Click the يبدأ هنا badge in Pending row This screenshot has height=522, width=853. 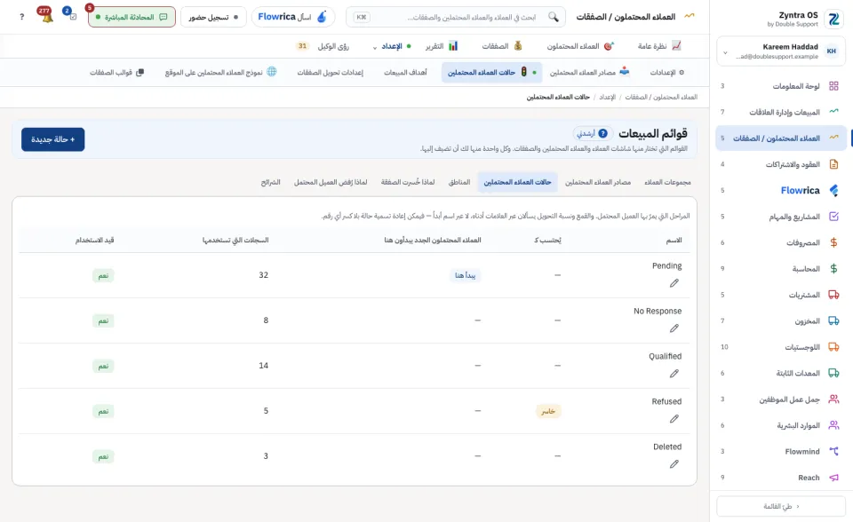(x=465, y=275)
